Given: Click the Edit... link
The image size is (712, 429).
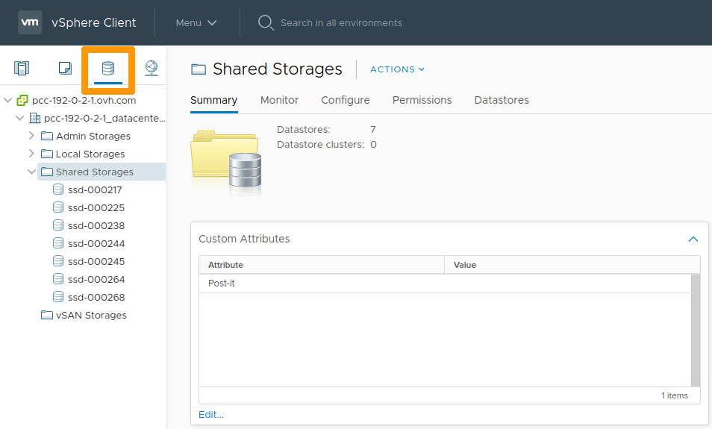Looking at the screenshot, I should click(211, 415).
